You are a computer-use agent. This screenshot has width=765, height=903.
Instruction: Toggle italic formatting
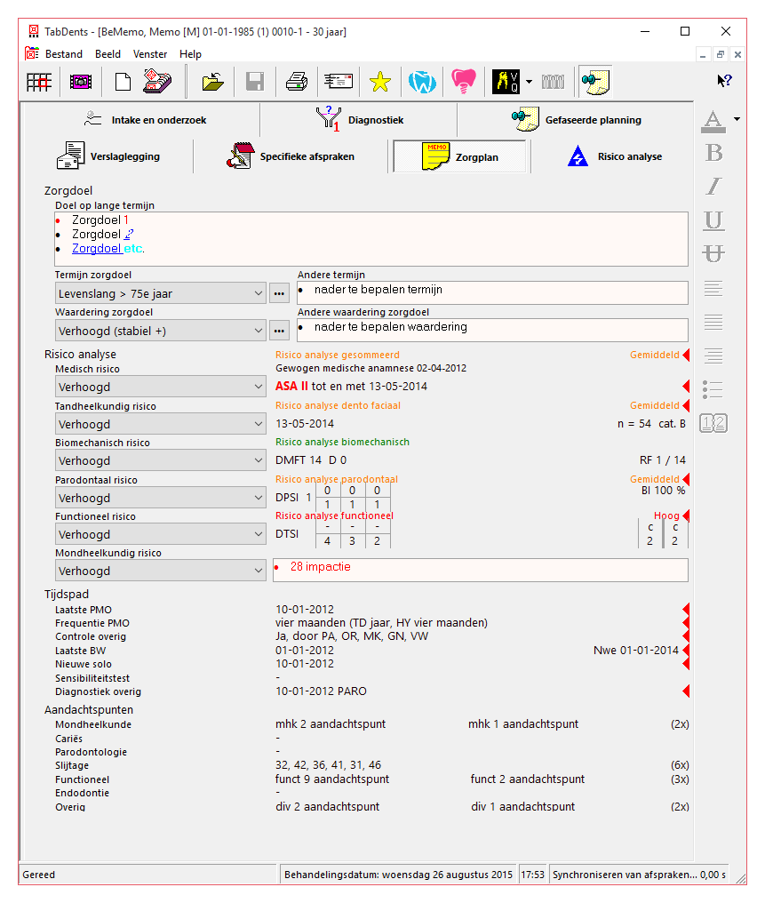pyautogui.click(x=713, y=187)
